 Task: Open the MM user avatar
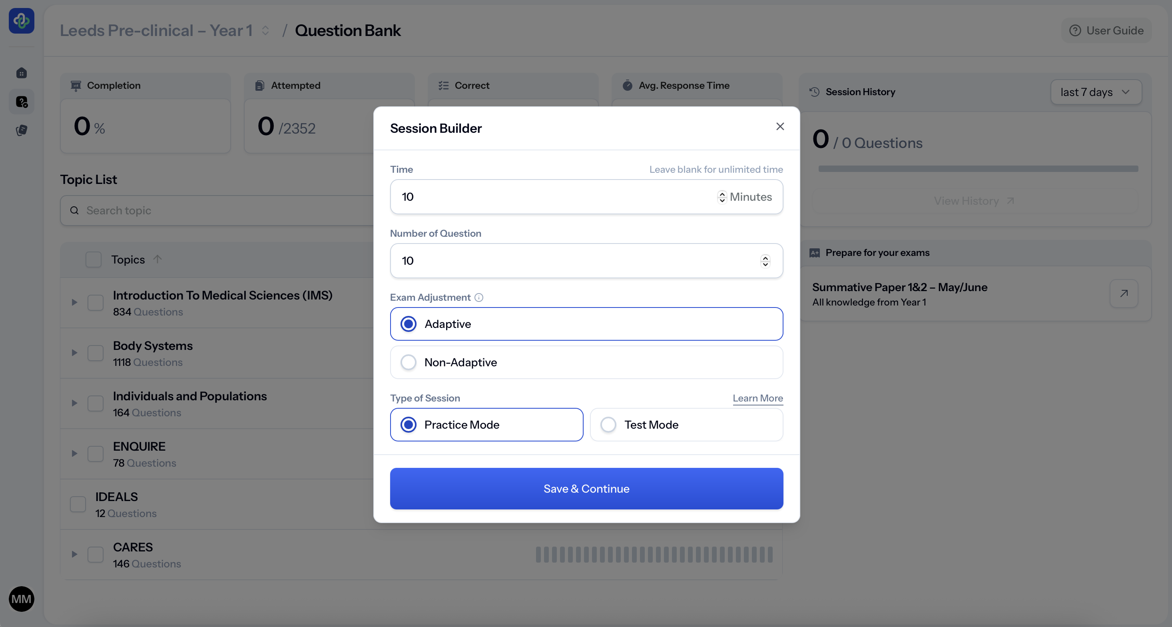tap(21, 599)
